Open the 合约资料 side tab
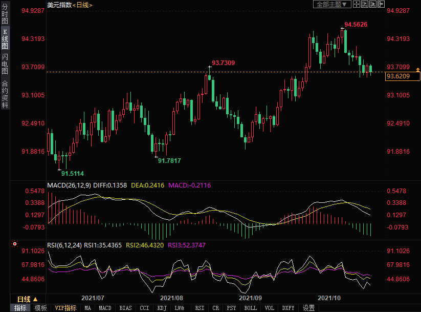This screenshot has height=312, width=421. click(x=5, y=94)
